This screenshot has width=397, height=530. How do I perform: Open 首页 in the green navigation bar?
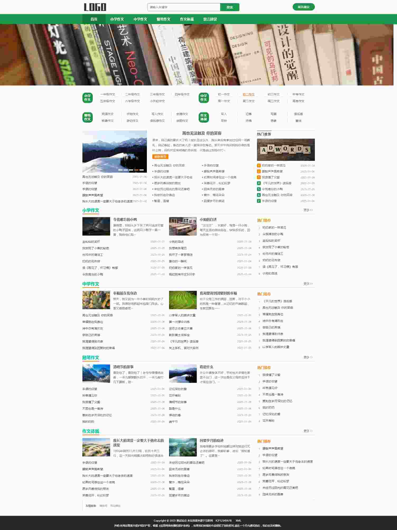click(x=94, y=19)
